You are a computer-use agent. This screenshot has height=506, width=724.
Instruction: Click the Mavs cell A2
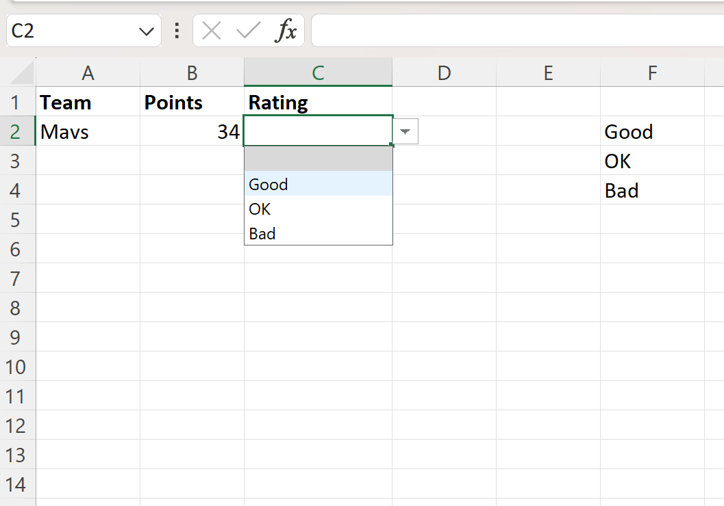point(88,131)
